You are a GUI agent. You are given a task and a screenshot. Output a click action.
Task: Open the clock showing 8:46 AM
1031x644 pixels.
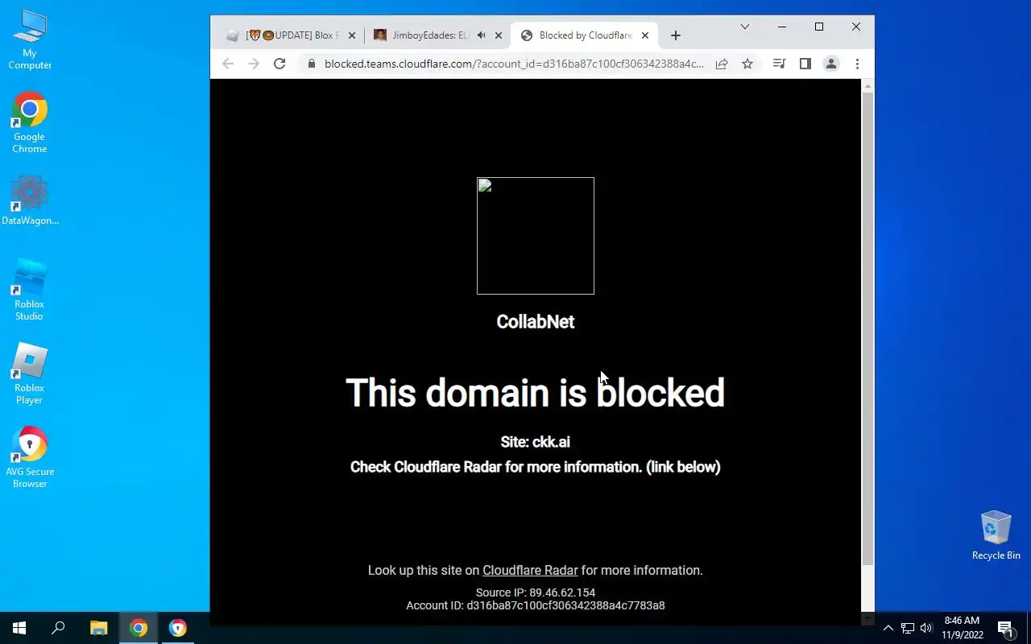click(x=962, y=628)
